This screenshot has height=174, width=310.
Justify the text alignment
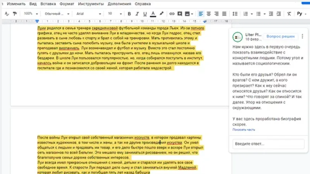click(x=224, y=14)
